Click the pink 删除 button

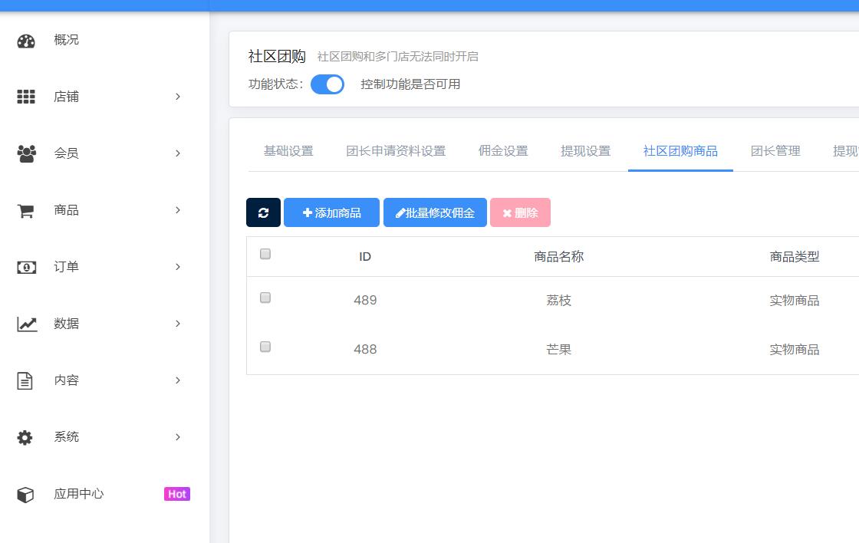(x=521, y=212)
